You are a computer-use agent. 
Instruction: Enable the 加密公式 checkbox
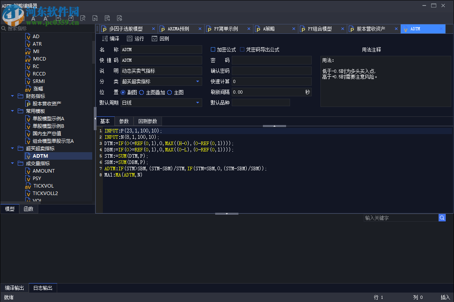(x=213, y=49)
